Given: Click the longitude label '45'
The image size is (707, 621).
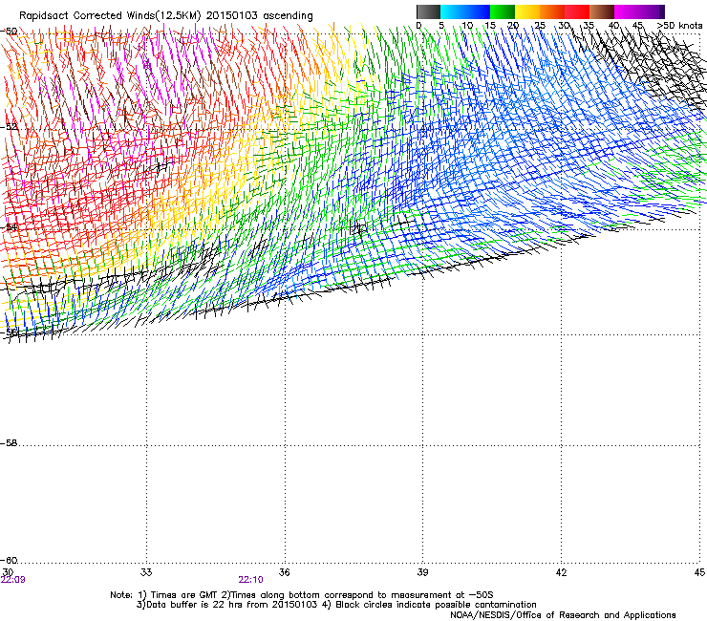Looking at the screenshot, I should 699,572.
